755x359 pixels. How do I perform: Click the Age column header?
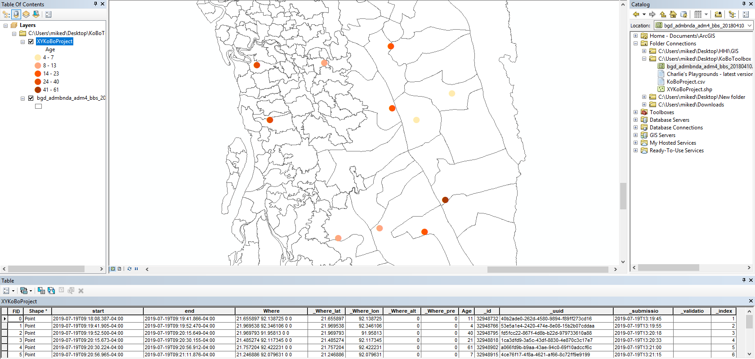(x=466, y=311)
